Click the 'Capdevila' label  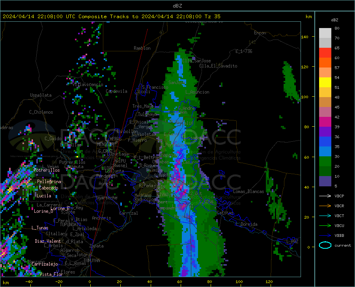click(116, 91)
